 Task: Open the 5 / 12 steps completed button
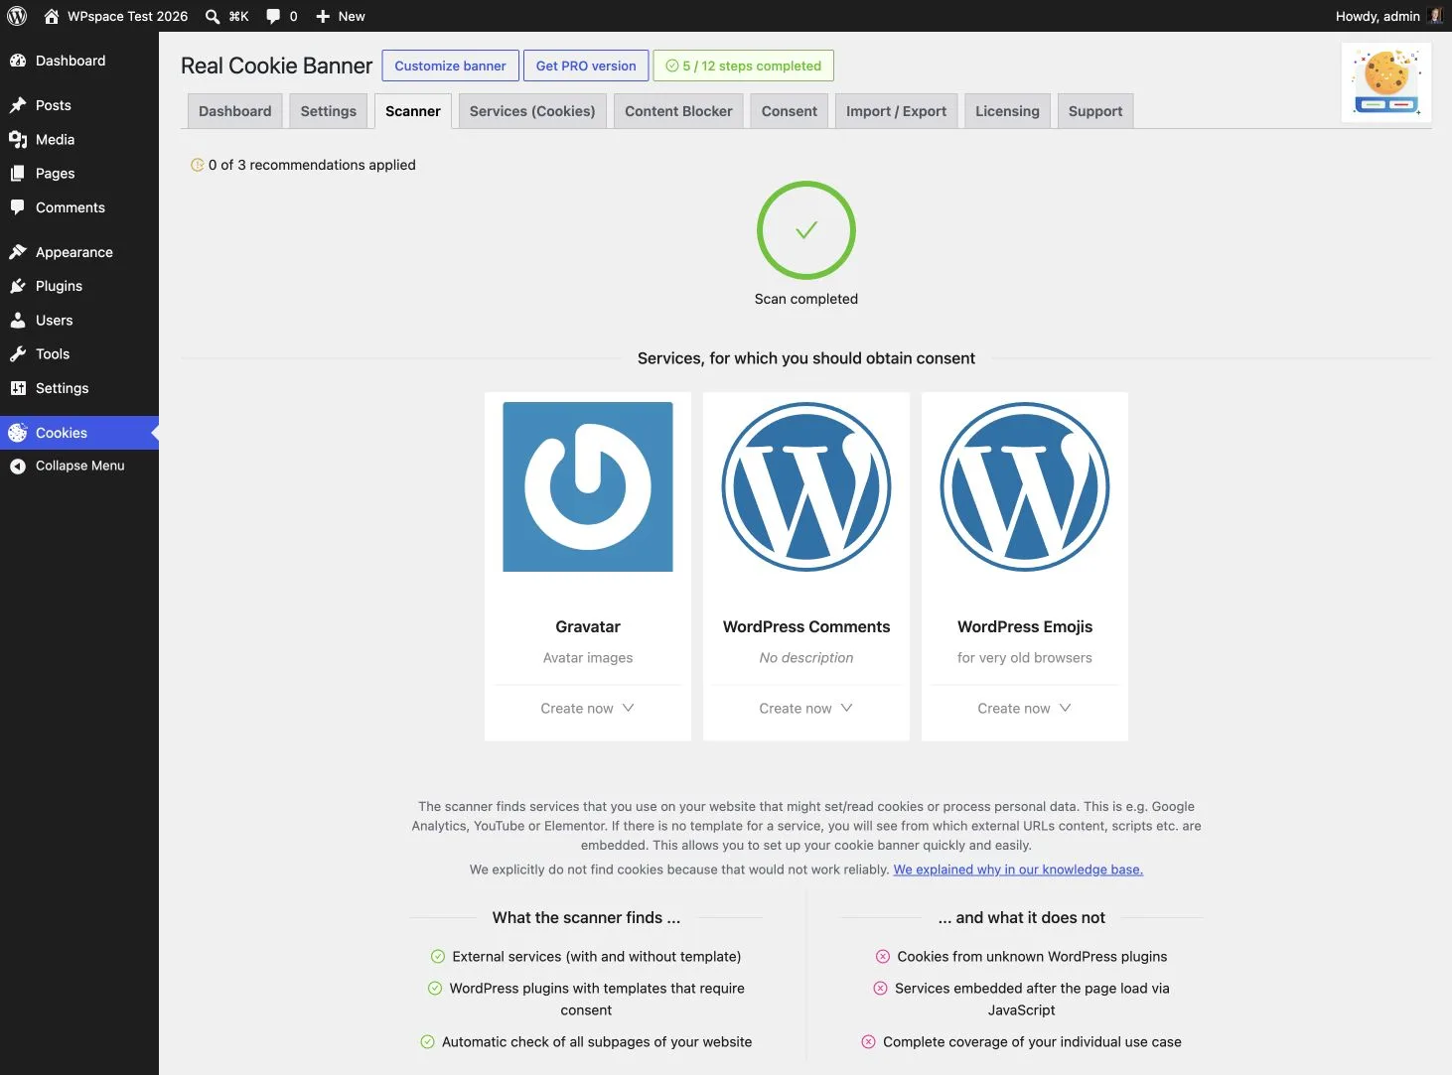coord(743,66)
